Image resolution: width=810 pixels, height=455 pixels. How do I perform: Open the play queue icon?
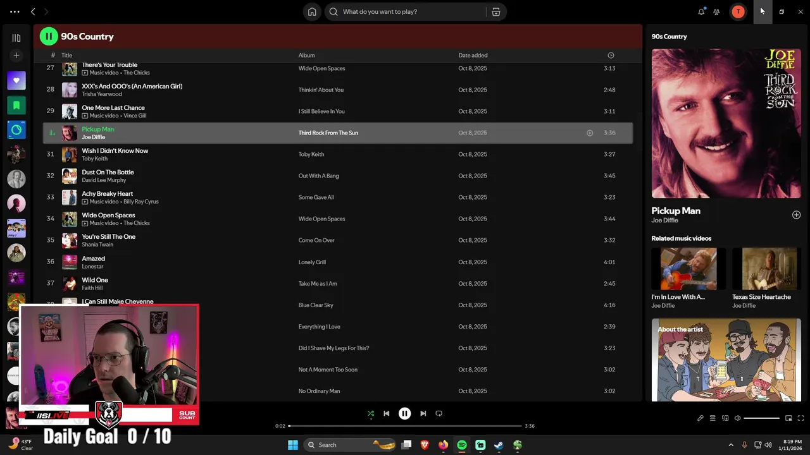(x=713, y=418)
